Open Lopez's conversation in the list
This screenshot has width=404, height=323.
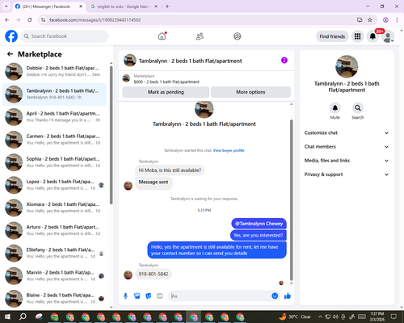point(54,185)
